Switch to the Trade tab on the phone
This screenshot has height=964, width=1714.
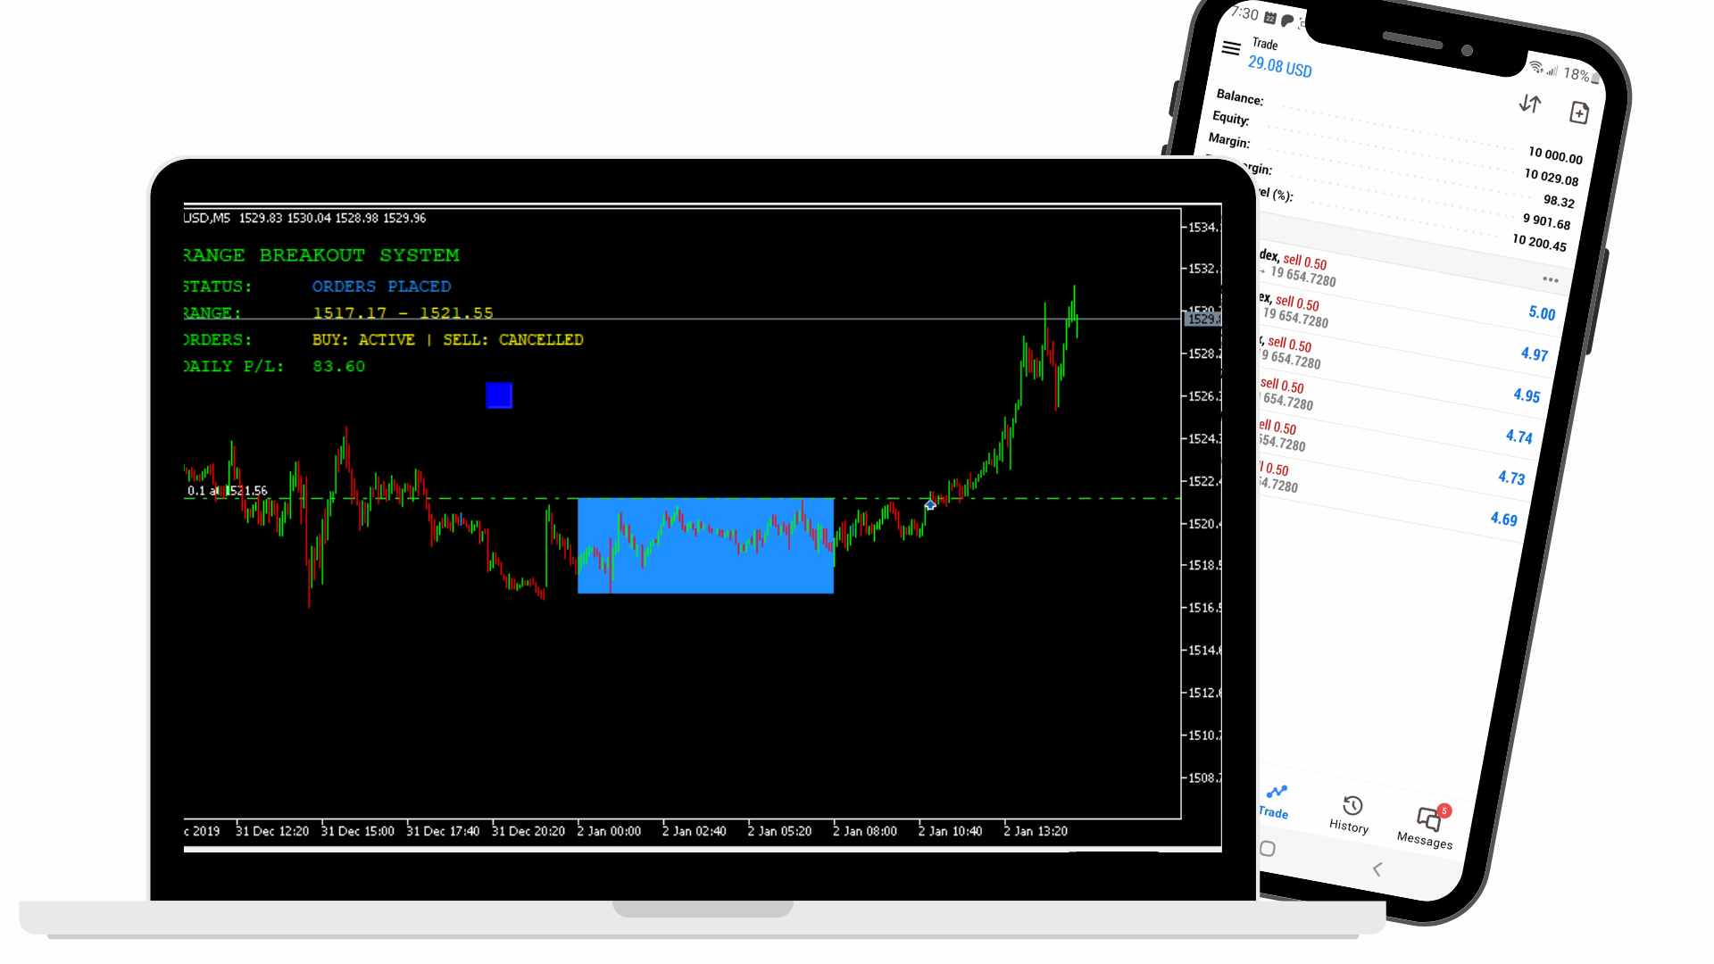(x=1275, y=802)
